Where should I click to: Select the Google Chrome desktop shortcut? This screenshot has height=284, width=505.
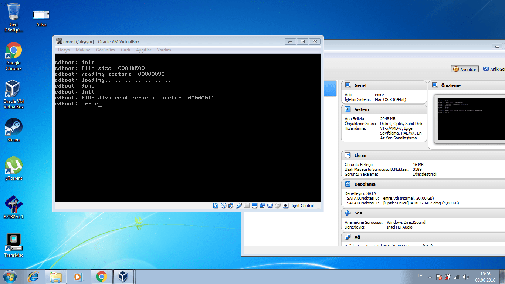(x=14, y=56)
